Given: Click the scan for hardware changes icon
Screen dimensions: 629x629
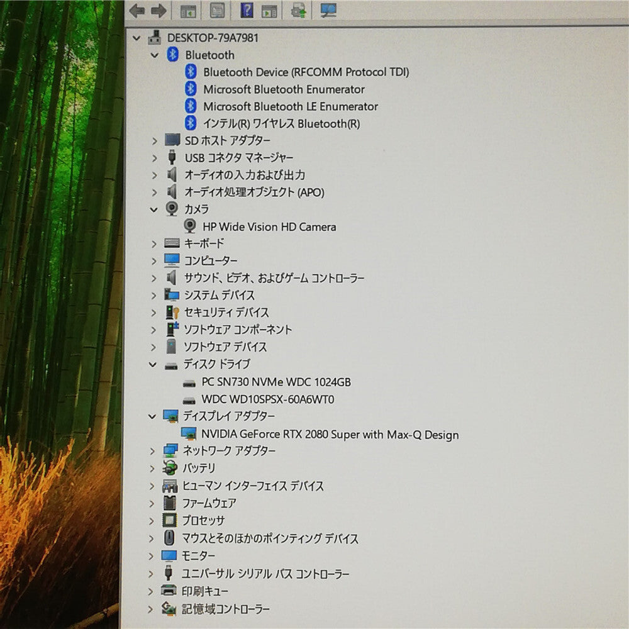Looking at the screenshot, I should (x=328, y=11).
